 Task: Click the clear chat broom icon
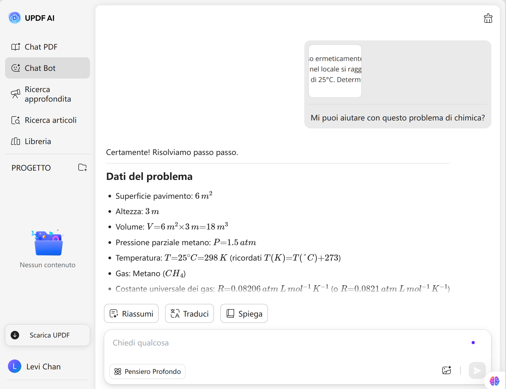(488, 18)
